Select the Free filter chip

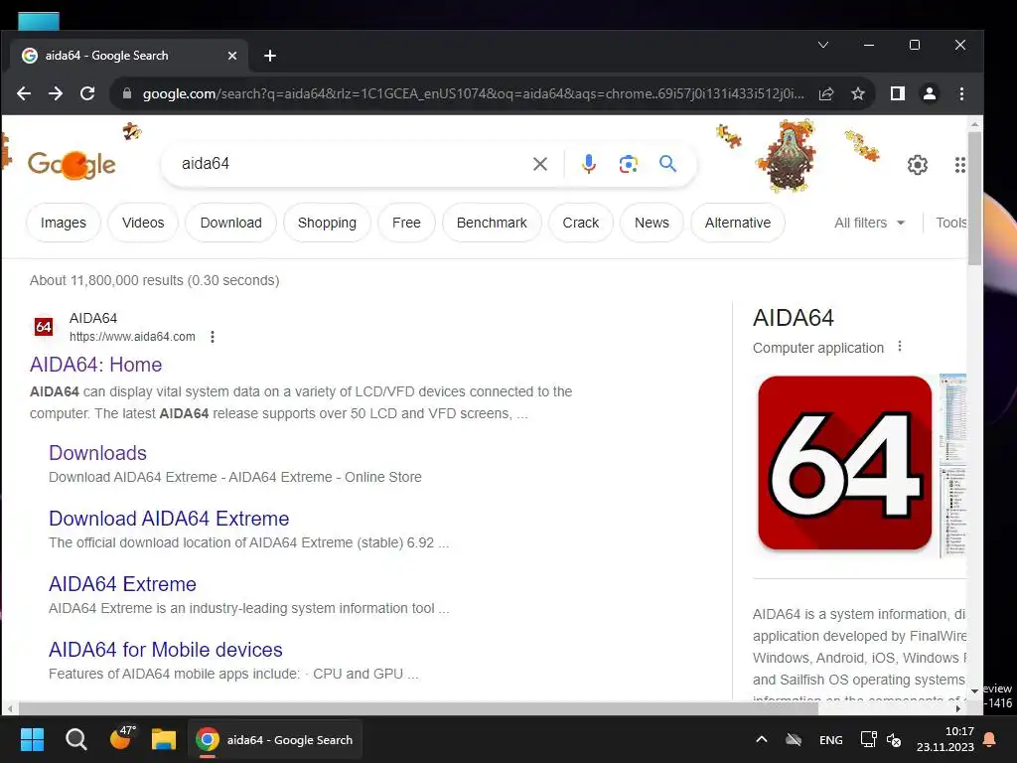[406, 223]
